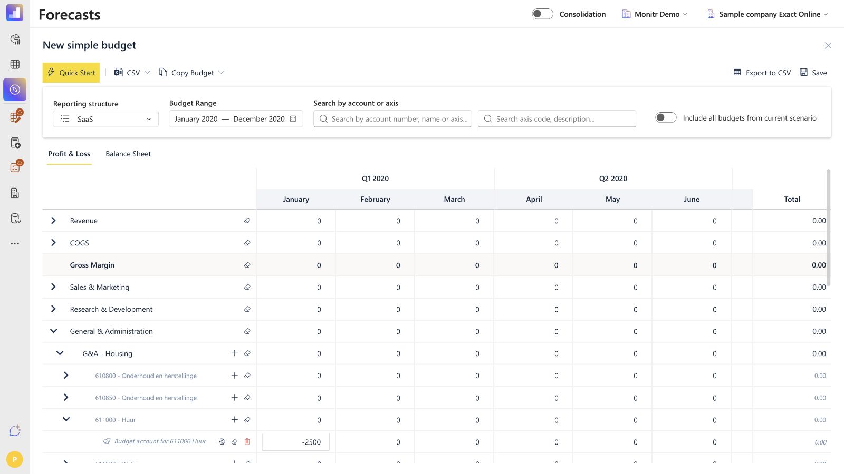Image resolution: width=844 pixels, height=474 pixels.
Task: Clear the Research & Development row eraser icon
Action: 247,309
